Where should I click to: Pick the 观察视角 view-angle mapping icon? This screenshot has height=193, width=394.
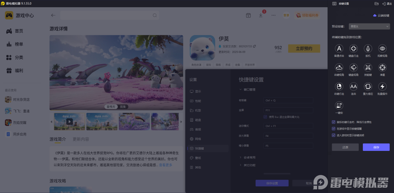tap(382, 49)
